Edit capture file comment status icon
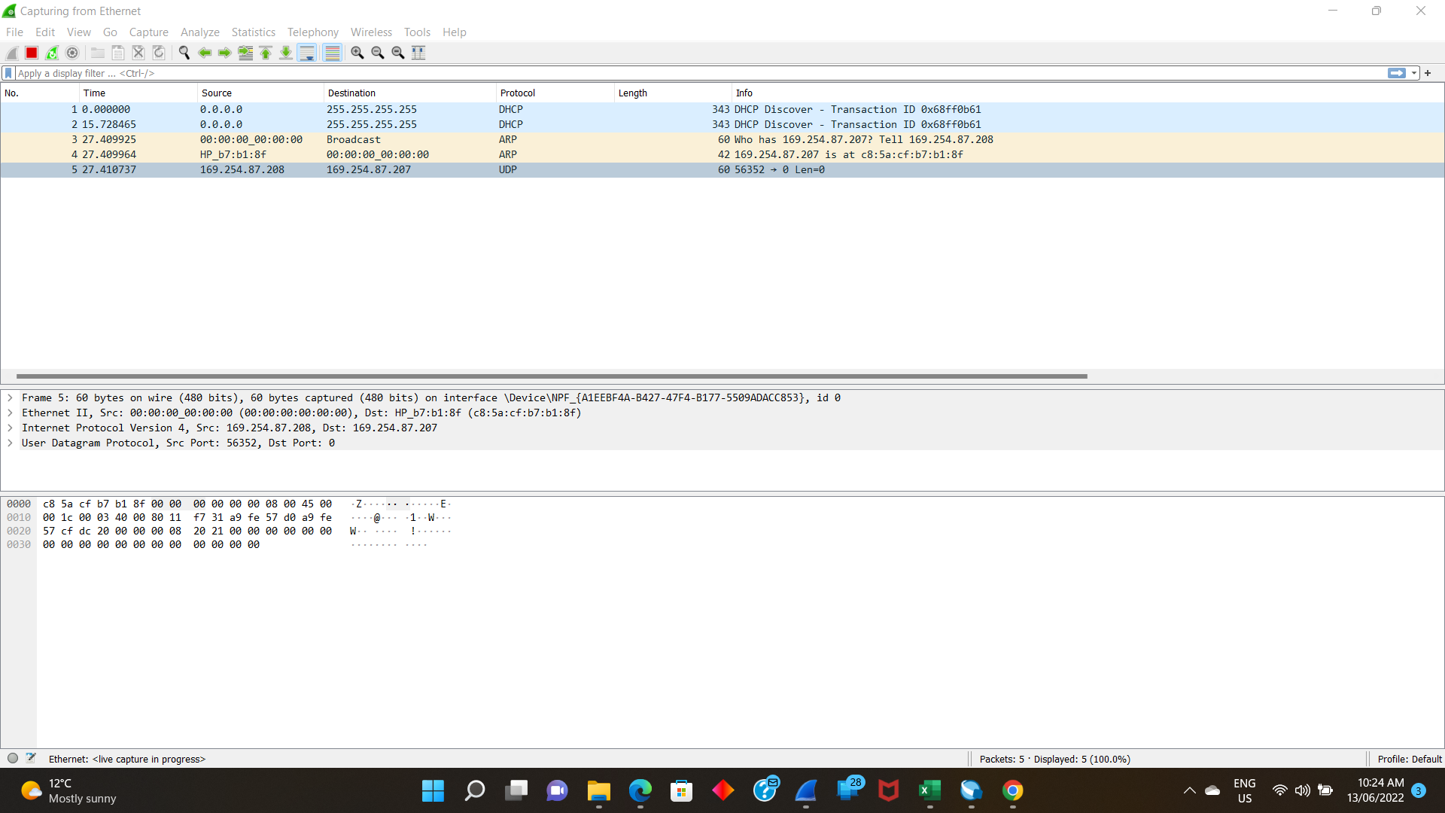1445x813 pixels. pyautogui.click(x=31, y=758)
